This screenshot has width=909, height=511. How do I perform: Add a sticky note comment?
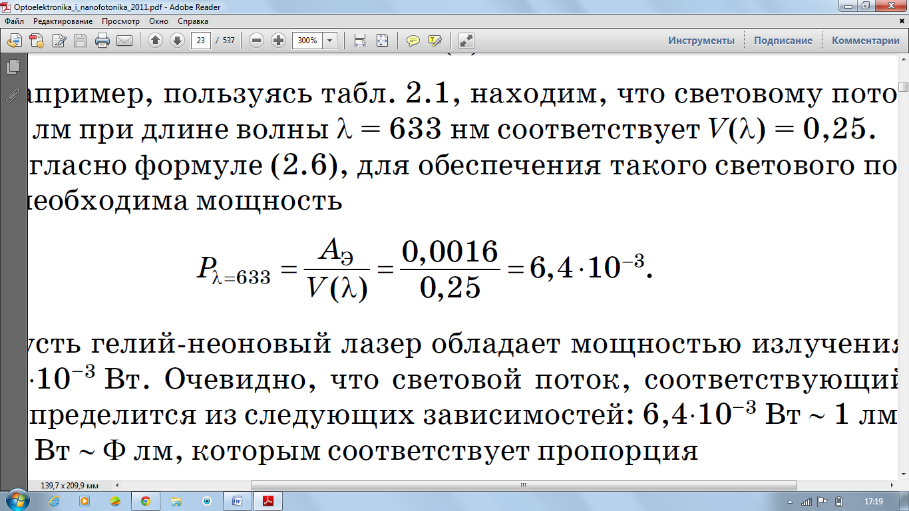[x=413, y=41]
